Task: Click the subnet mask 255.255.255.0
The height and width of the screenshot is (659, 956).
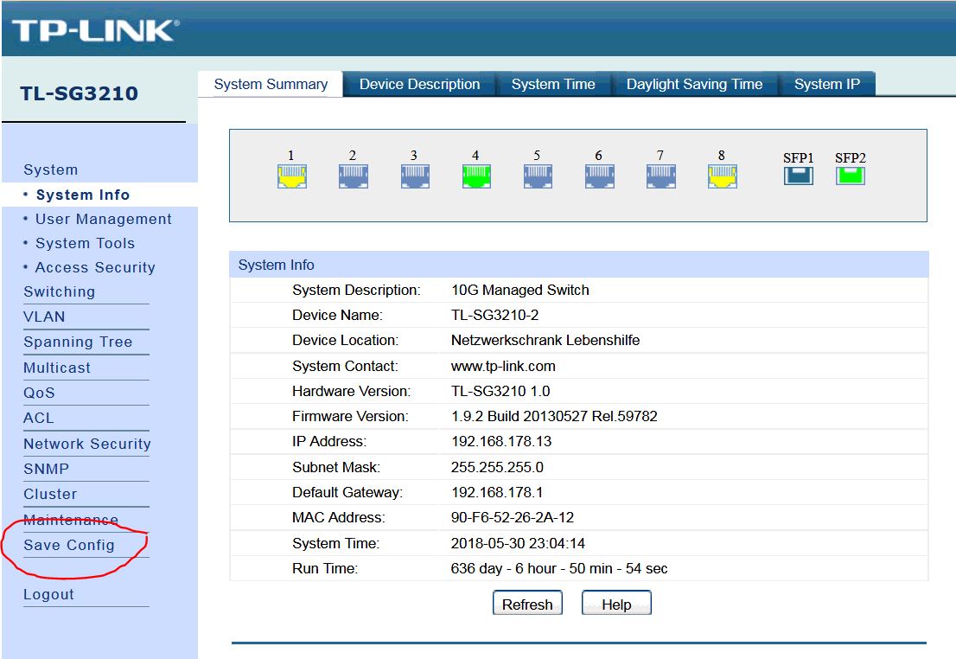Action: (497, 467)
